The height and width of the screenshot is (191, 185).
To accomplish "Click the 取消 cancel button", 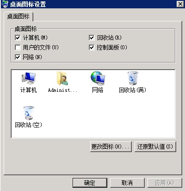I will click(x=127, y=183).
